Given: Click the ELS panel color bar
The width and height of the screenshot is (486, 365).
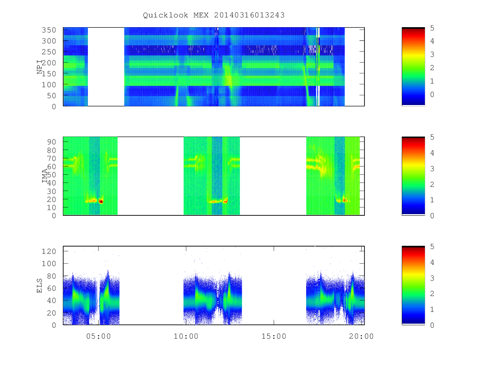Looking at the screenshot, I should 413,286.
